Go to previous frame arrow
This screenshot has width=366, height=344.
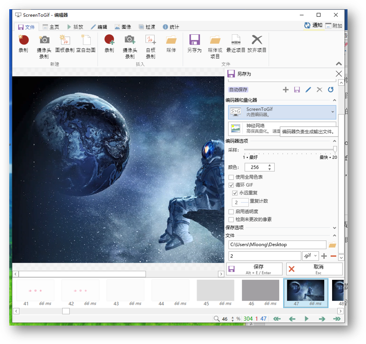[x=292, y=319]
